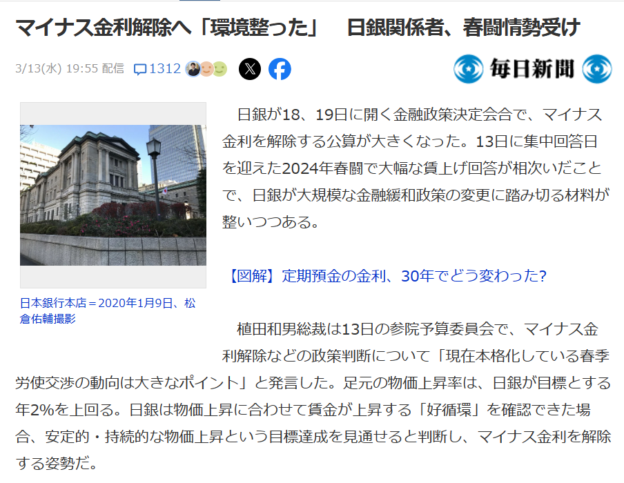Viewport: 624px width, 483px height.
Task: Click the X (Twitter) share icon
Action: tap(250, 69)
